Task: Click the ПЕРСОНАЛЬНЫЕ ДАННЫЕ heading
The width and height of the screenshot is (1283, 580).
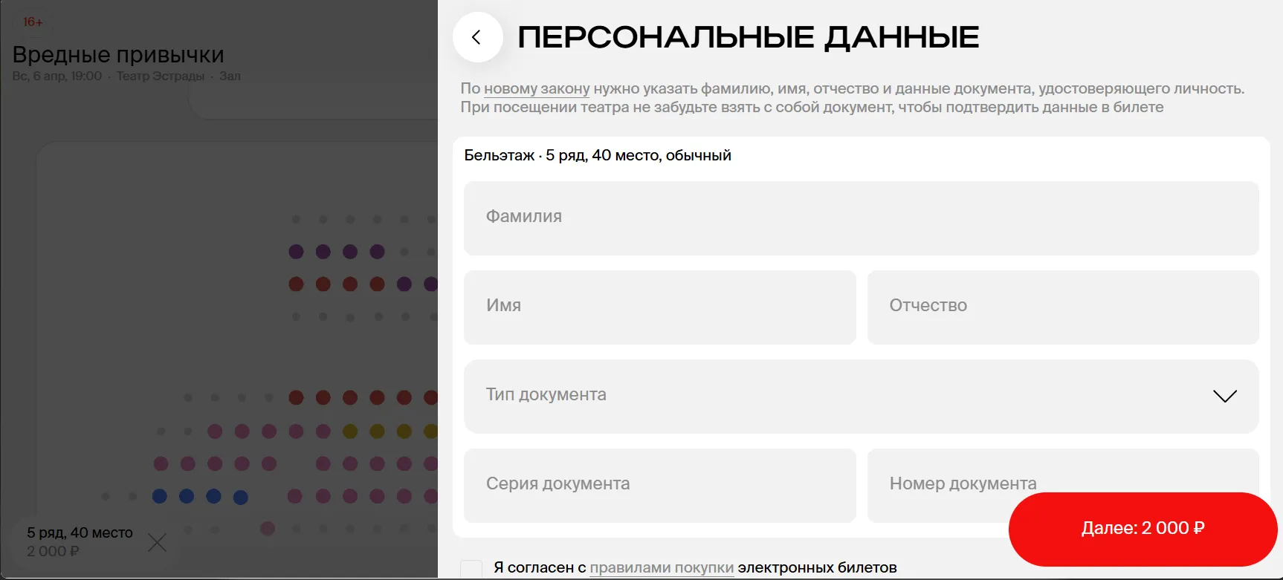Action: click(749, 37)
